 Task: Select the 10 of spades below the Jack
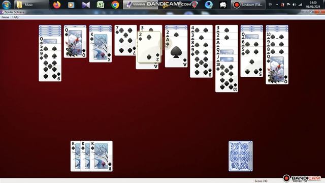226,77
